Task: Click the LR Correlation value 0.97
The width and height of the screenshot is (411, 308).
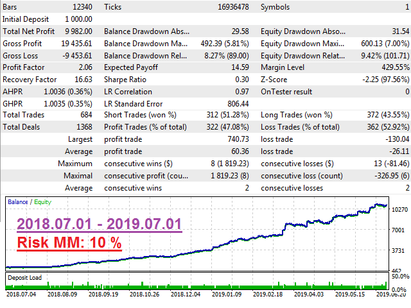Action: point(240,92)
